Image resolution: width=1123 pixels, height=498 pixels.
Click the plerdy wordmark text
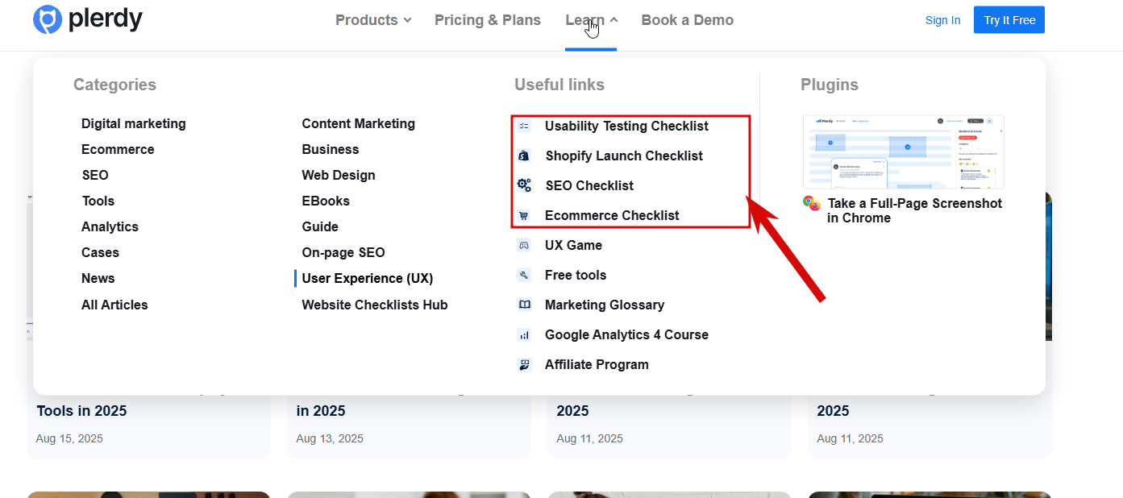click(106, 19)
